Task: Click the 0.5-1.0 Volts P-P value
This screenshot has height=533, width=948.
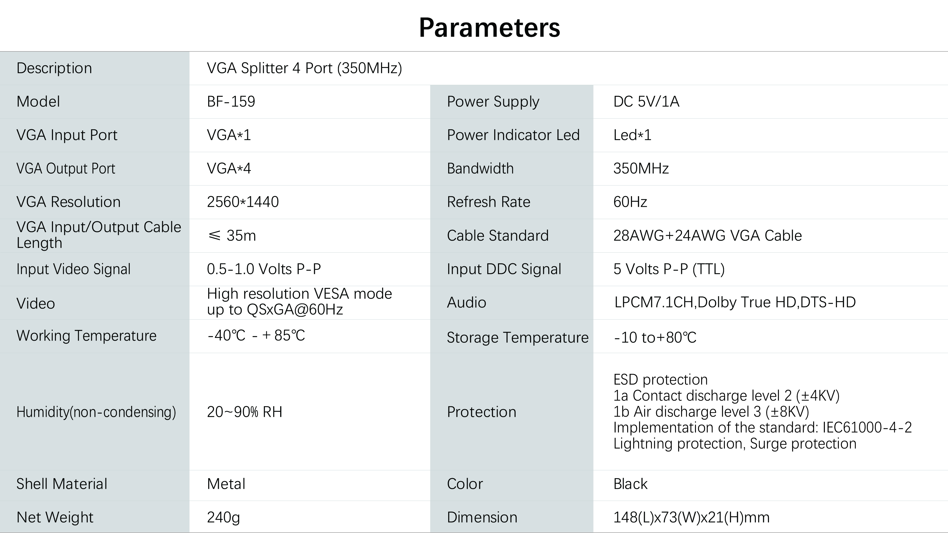Action: tap(264, 269)
